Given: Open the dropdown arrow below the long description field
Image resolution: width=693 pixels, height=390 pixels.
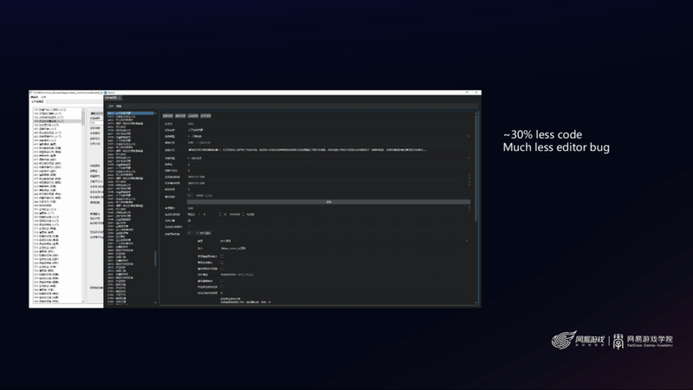Looking at the screenshot, I should [469, 158].
